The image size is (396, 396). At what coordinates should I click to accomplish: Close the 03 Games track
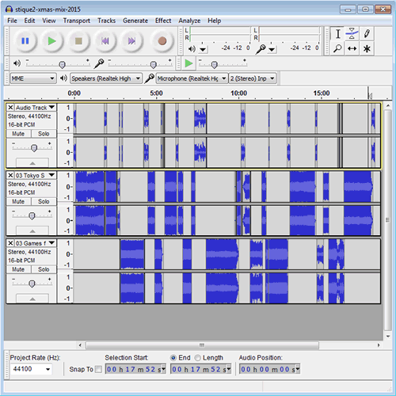coord(10,243)
